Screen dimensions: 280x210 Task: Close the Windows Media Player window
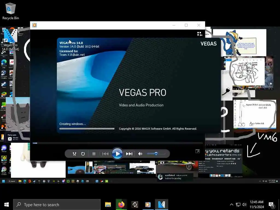pos(199,25)
